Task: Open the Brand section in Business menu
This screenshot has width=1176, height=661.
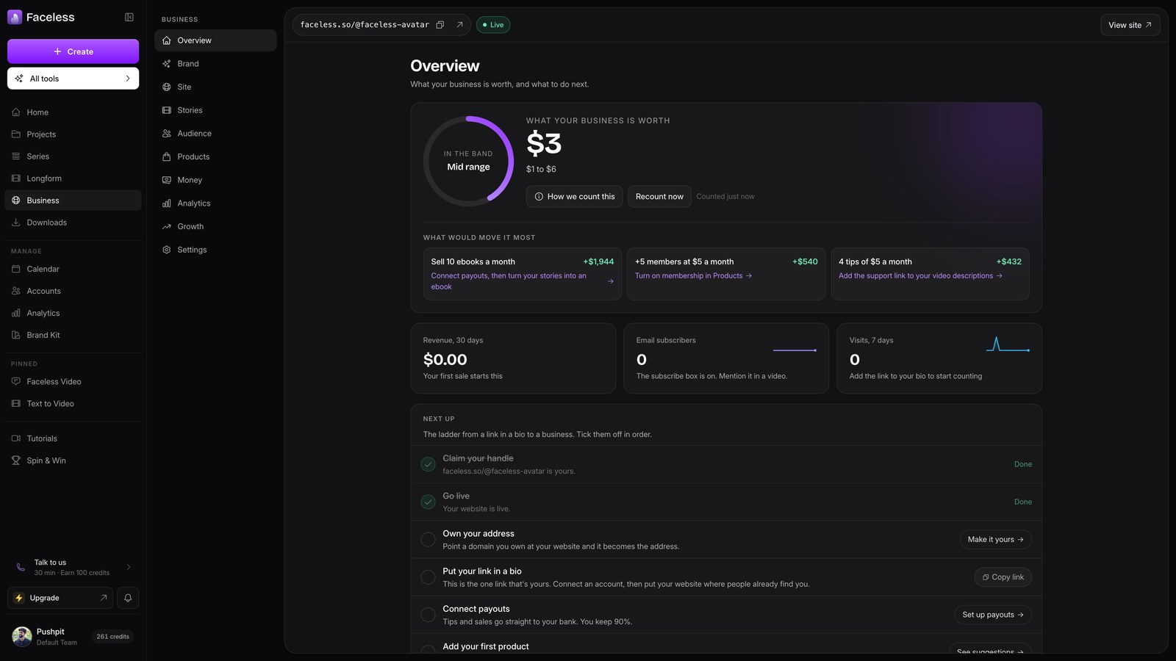Action: 215,64
